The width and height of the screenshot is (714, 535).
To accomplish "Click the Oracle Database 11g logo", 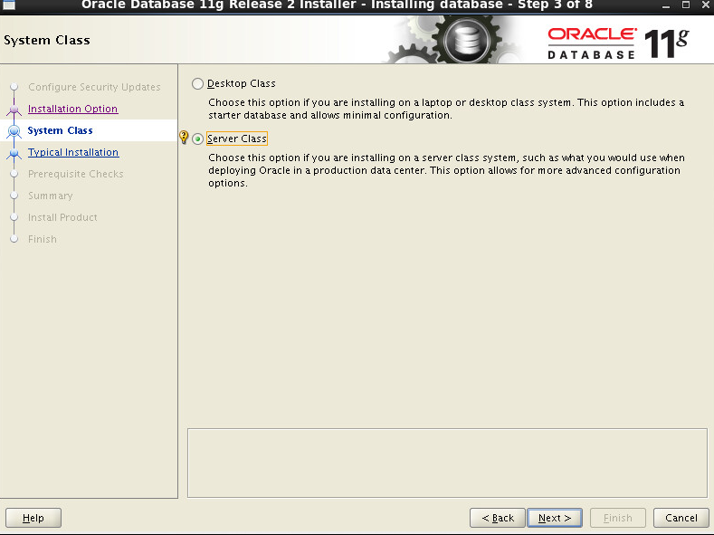I will point(618,43).
